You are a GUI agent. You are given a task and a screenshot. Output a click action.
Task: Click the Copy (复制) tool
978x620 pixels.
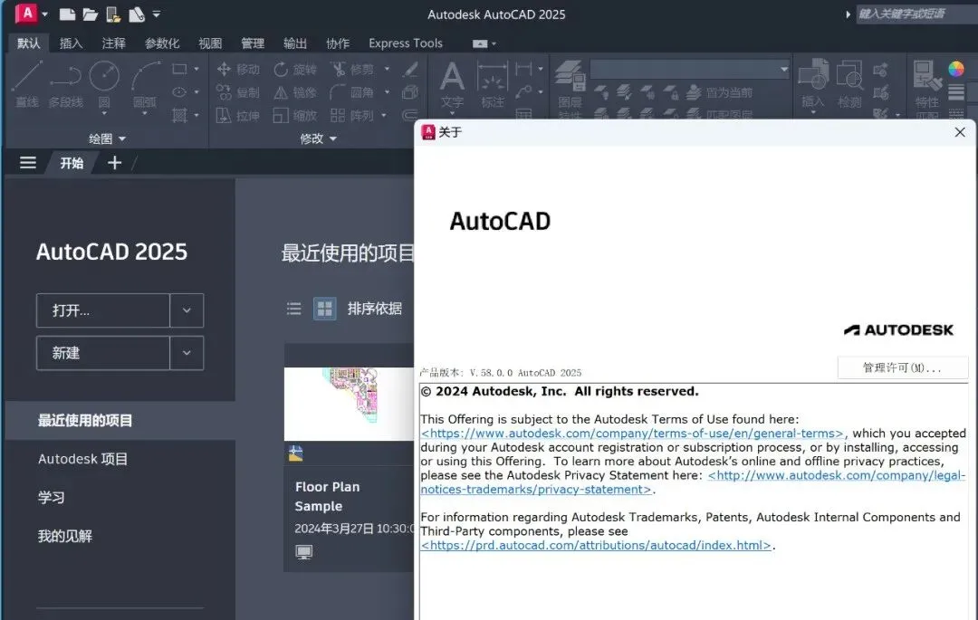pos(237,92)
